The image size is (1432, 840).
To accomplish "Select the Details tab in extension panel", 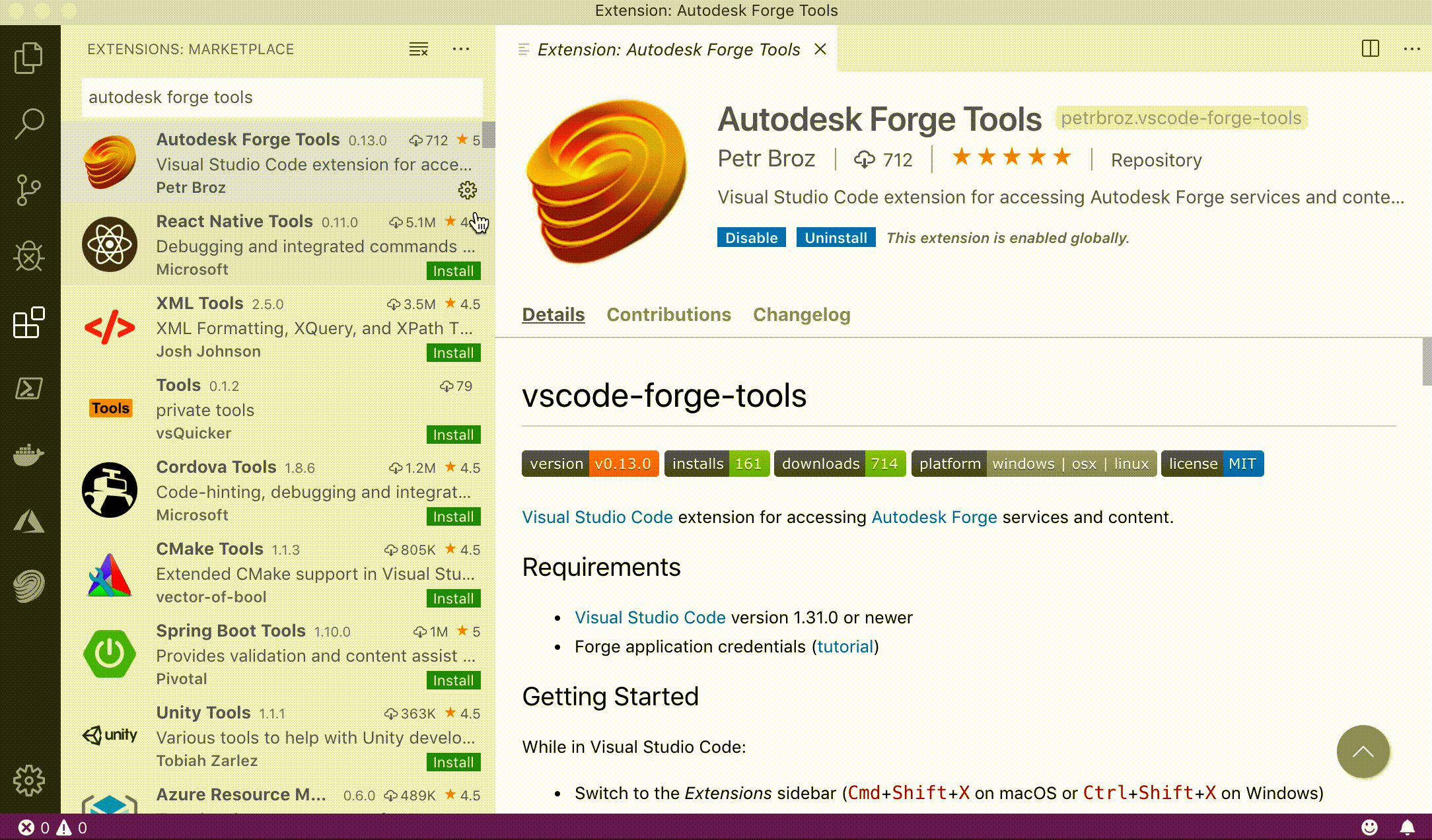I will click(x=553, y=314).
